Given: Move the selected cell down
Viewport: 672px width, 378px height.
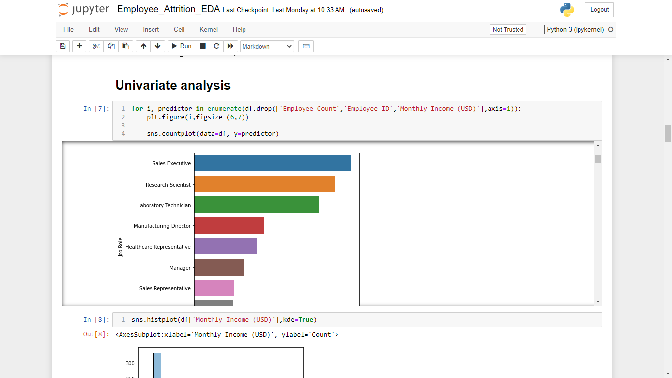Looking at the screenshot, I should pos(157,46).
